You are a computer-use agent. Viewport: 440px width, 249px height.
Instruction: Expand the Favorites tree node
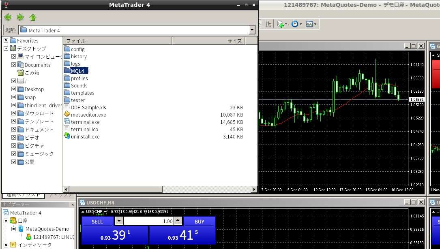pyautogui.click(x=6, y=40)
